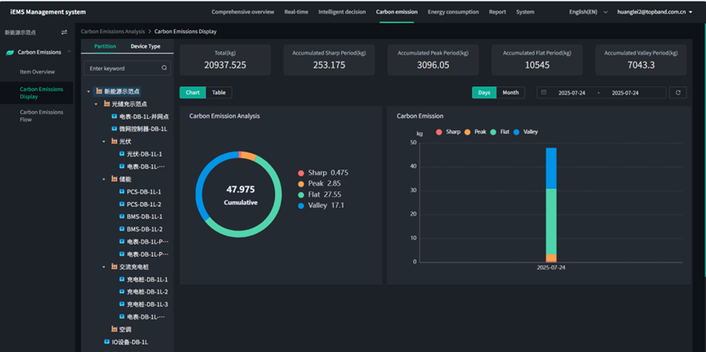Select the Carbon emission top menu
This screenshot has width=706, height=352.
click(397, 12)
